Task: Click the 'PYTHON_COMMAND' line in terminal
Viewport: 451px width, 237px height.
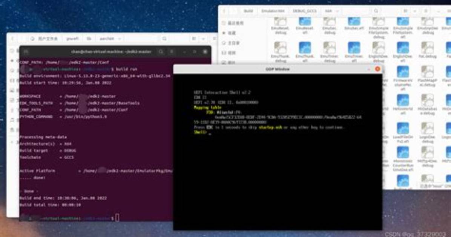Action: [63, 117]
